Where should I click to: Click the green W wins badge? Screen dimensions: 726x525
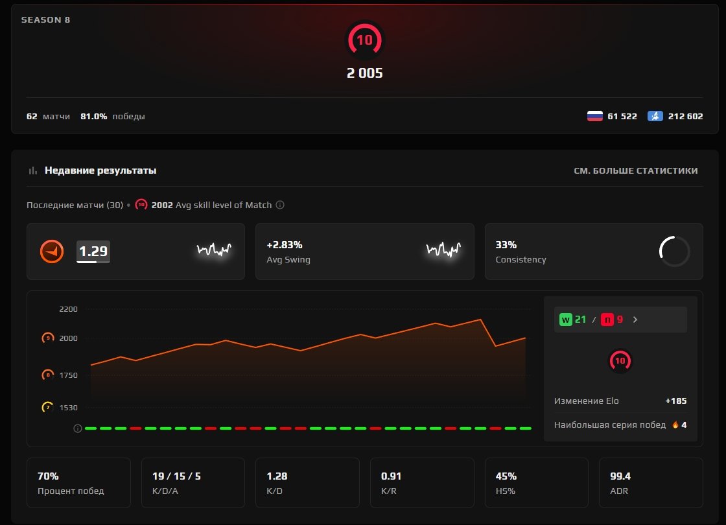(x=566, y=320)
